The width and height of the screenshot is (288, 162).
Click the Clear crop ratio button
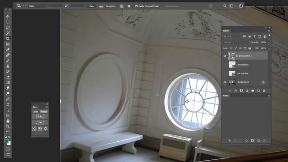click(x=91, y=6)
